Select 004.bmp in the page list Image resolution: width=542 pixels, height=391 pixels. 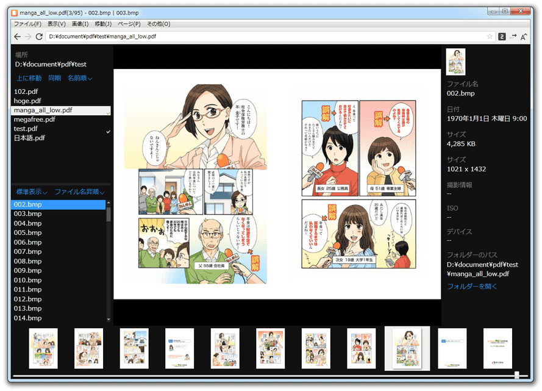[x=59, y=224]
